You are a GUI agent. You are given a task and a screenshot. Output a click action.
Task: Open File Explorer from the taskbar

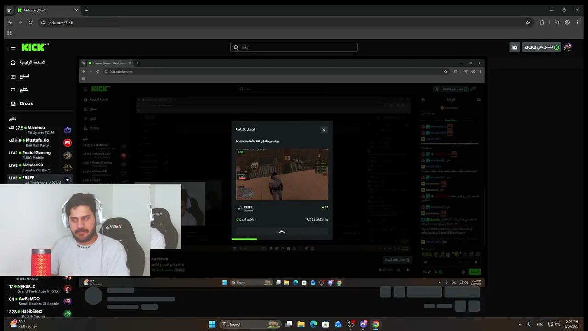pyautogui.click(x=301, y=324)
